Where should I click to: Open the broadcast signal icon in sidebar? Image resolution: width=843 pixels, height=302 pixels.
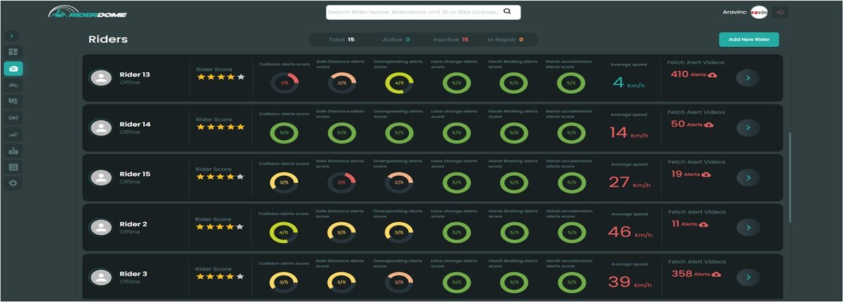[x=13, y=117]
